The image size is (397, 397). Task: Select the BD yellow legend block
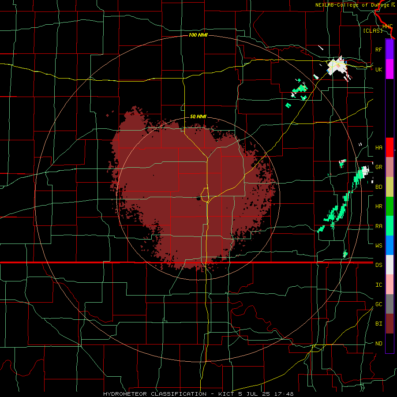point(390,187)
